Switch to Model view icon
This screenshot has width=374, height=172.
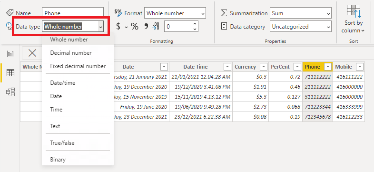(10, 92)
